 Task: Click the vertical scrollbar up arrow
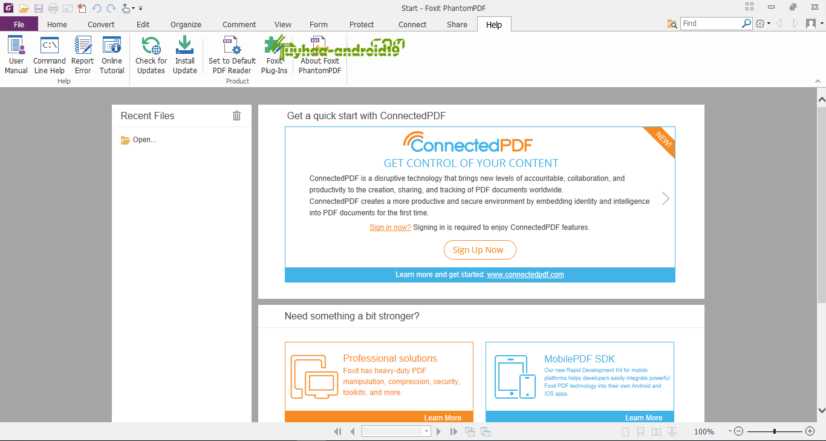click(x=821, y=99)
